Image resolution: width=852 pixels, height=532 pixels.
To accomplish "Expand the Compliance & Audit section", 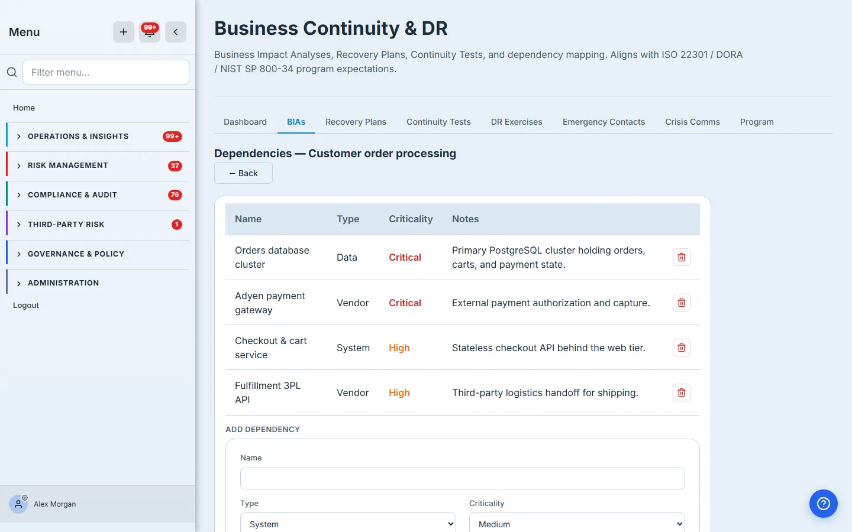I will pos(98,195).
